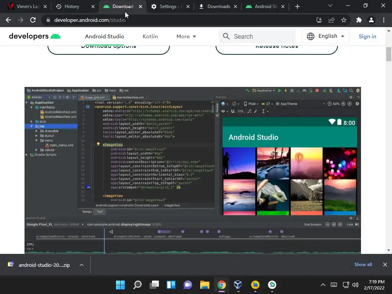The width and height of the screenshot is (392, 294).
Task: Click the browser forward arrow
Action: pyautogui.click(x=21, y=20)
